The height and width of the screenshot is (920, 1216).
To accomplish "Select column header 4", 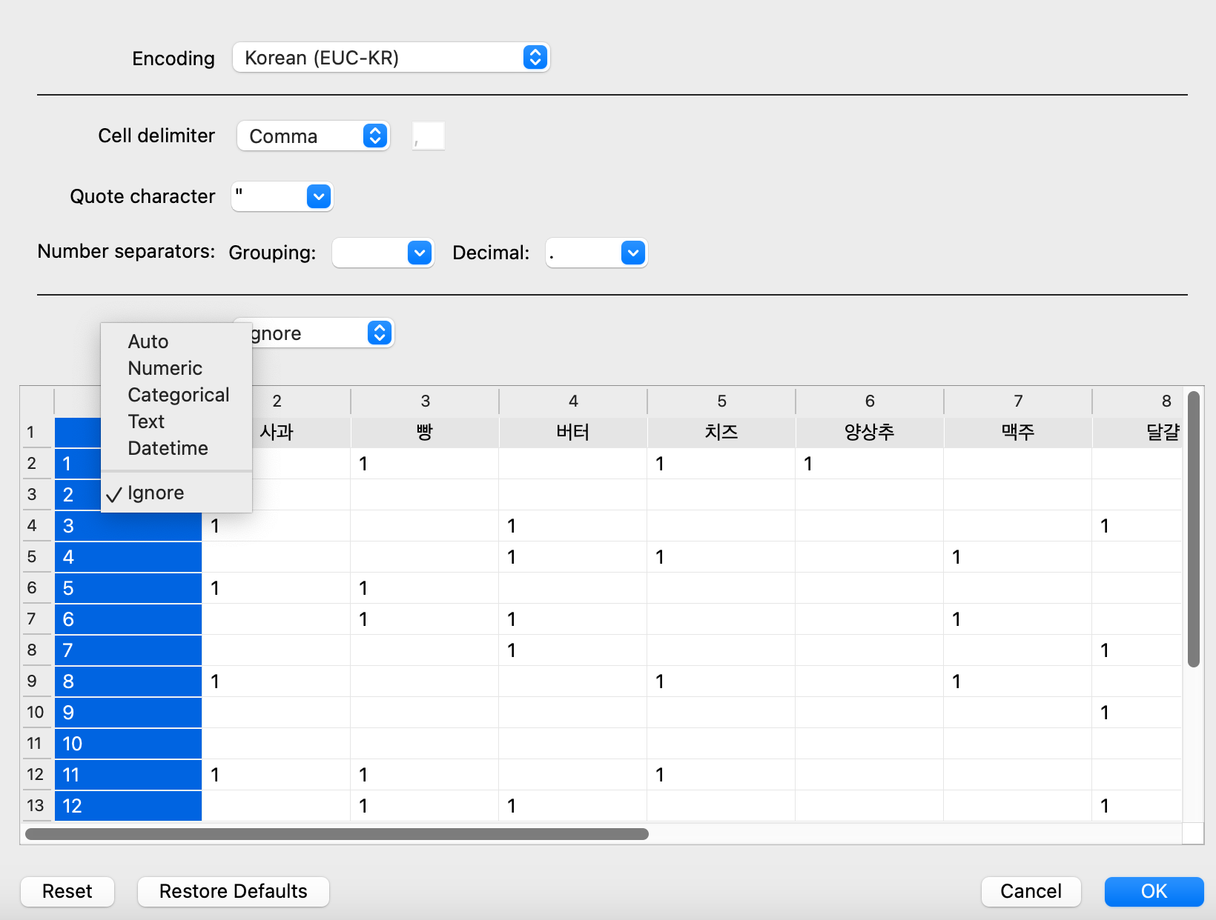I will point(573,401).
